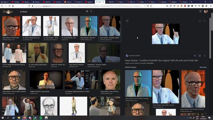This screenshot has width=213, height=120.
Task: Open Screenshot : Young Dr. Kleiner result
Action: (x=104, y=53)
